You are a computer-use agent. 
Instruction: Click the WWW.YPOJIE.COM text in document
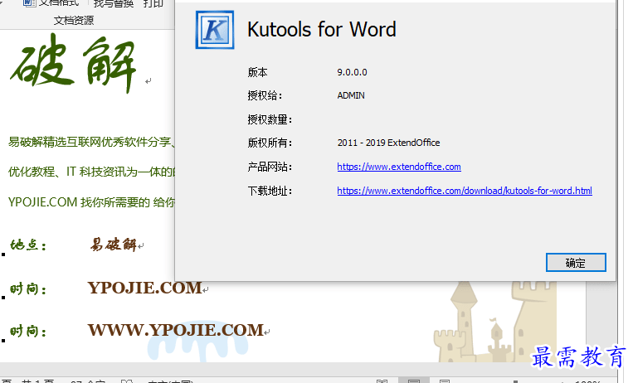click(176, 330)
